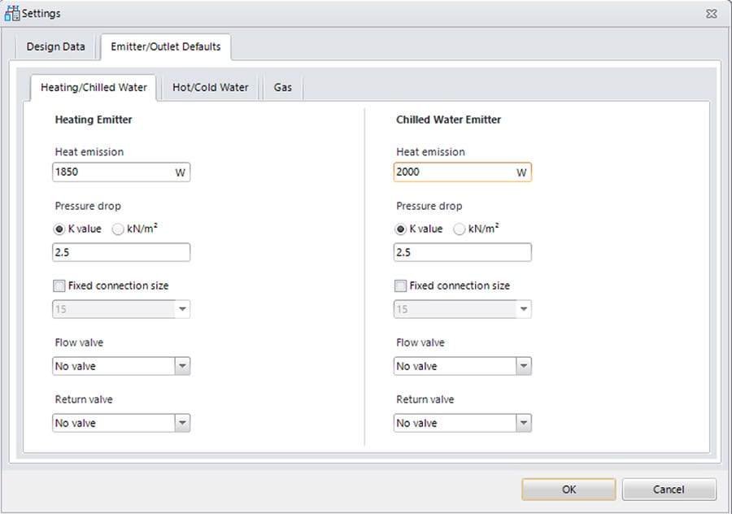
Task: Click Heating Emitter heat emission field
Action: pyautogui.click(x=112, y=172)
